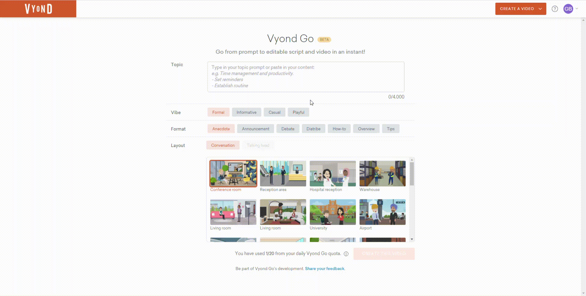Pick the Living room thumbnail with red sofa

pos(233,212)
